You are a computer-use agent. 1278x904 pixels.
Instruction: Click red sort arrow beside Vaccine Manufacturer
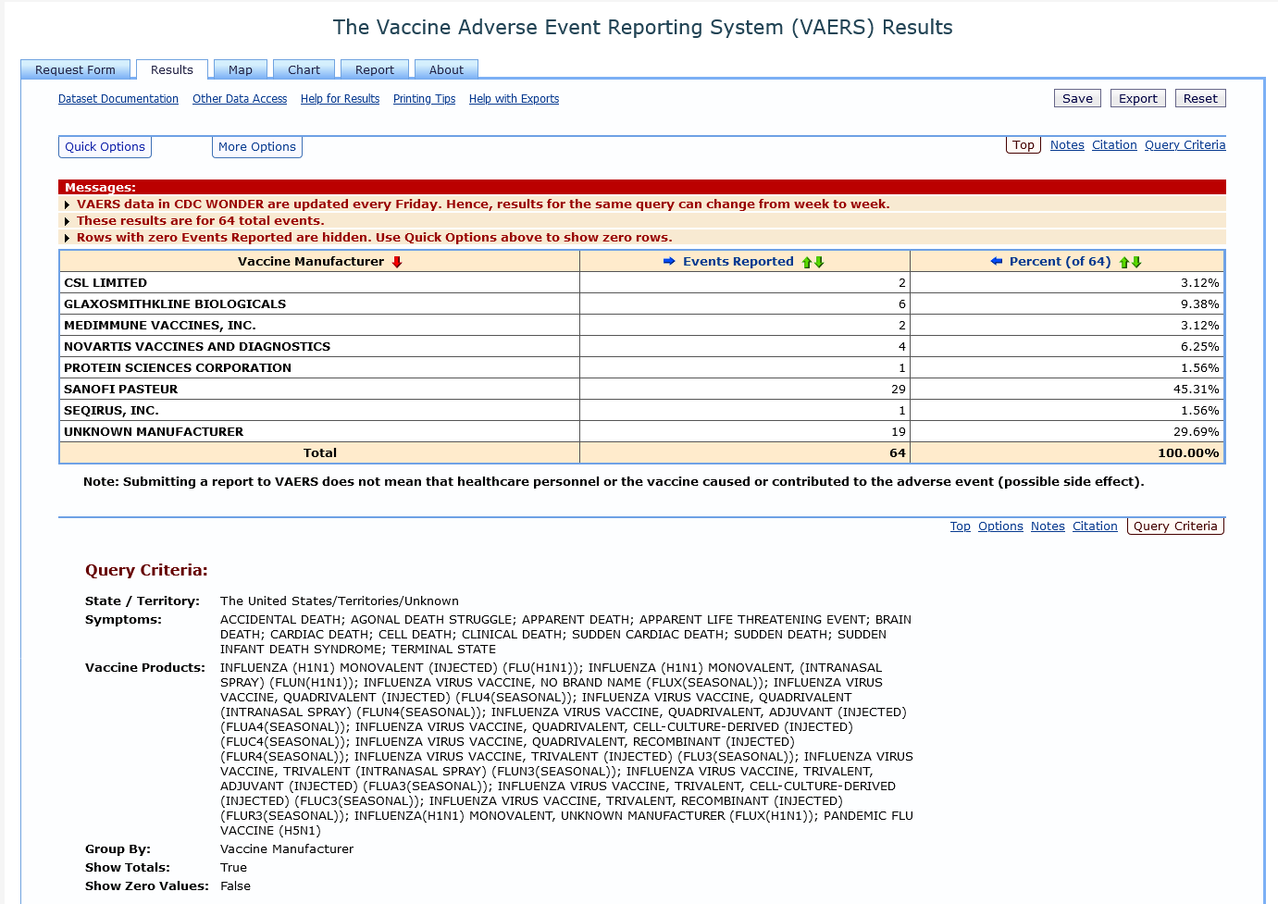(397, 262)
